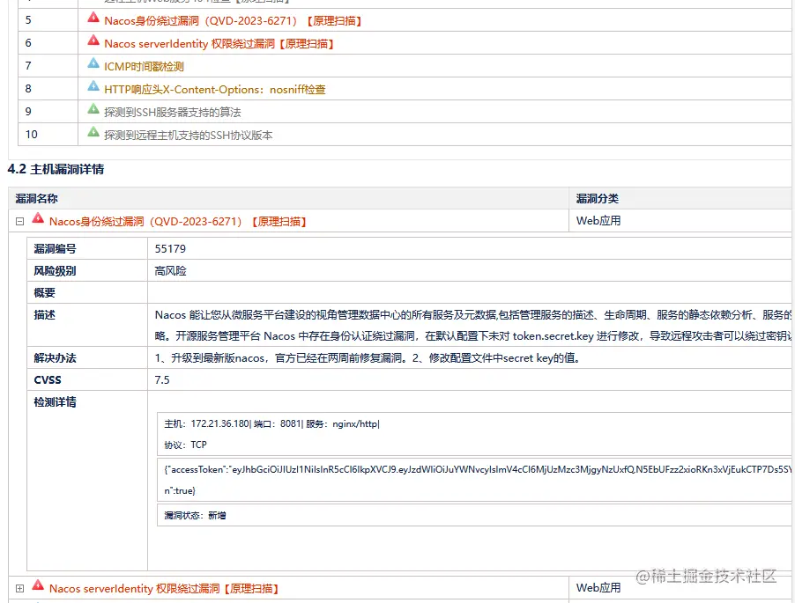Click the 漏洞状态: 新增 line
The width and height of the screenshot is (795, 603).
[195, 515]
